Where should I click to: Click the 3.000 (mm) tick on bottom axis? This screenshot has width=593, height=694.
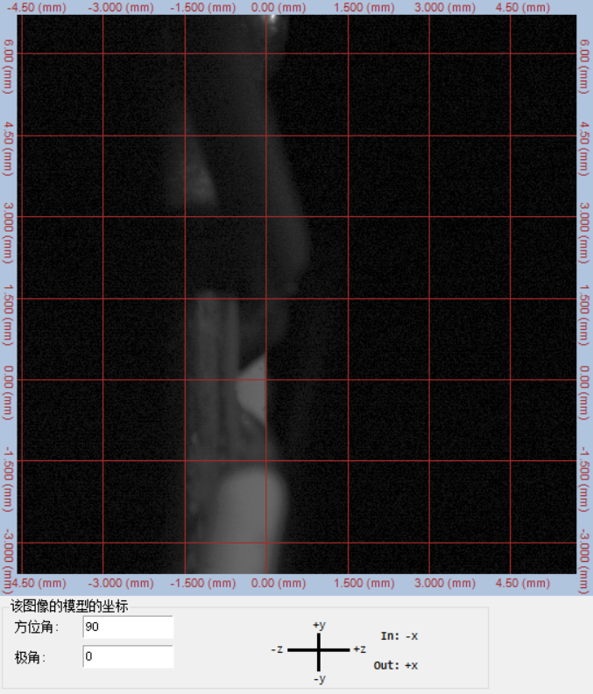pos(448,583)
